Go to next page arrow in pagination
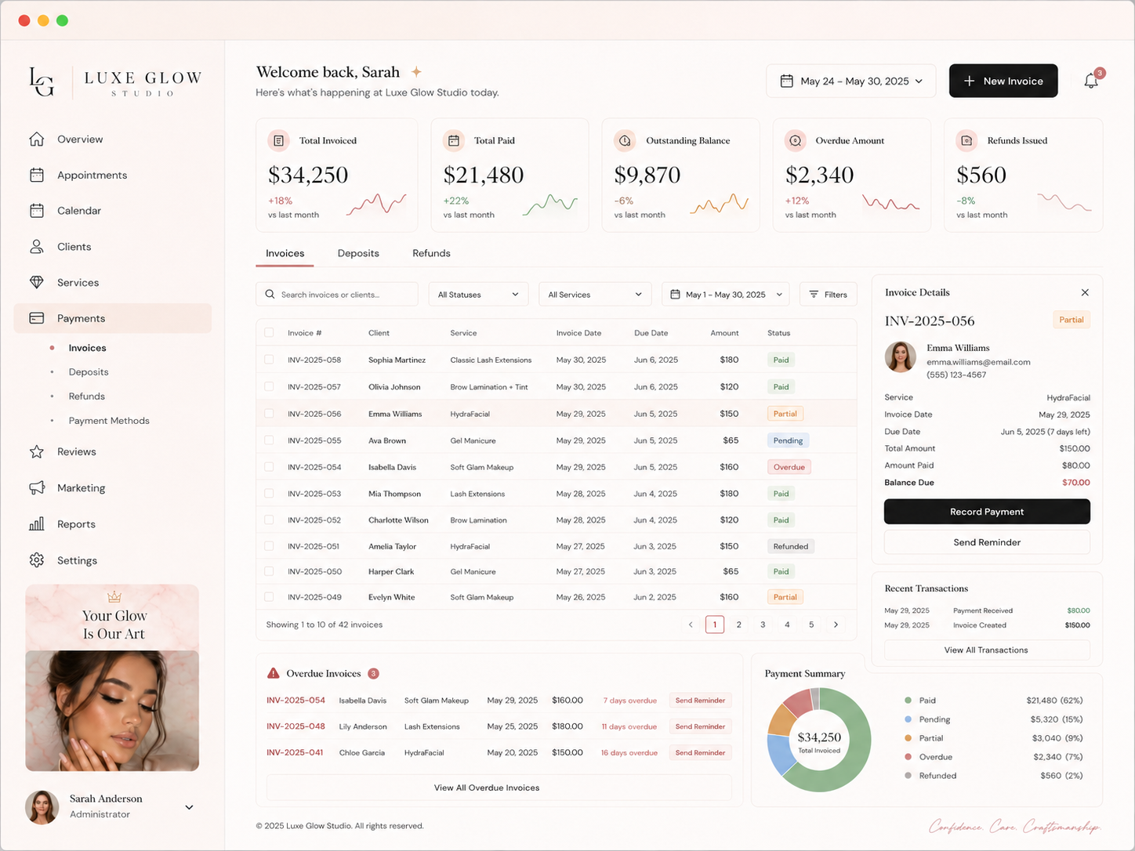Viewport: 1135px width, 851px height. 836,625
